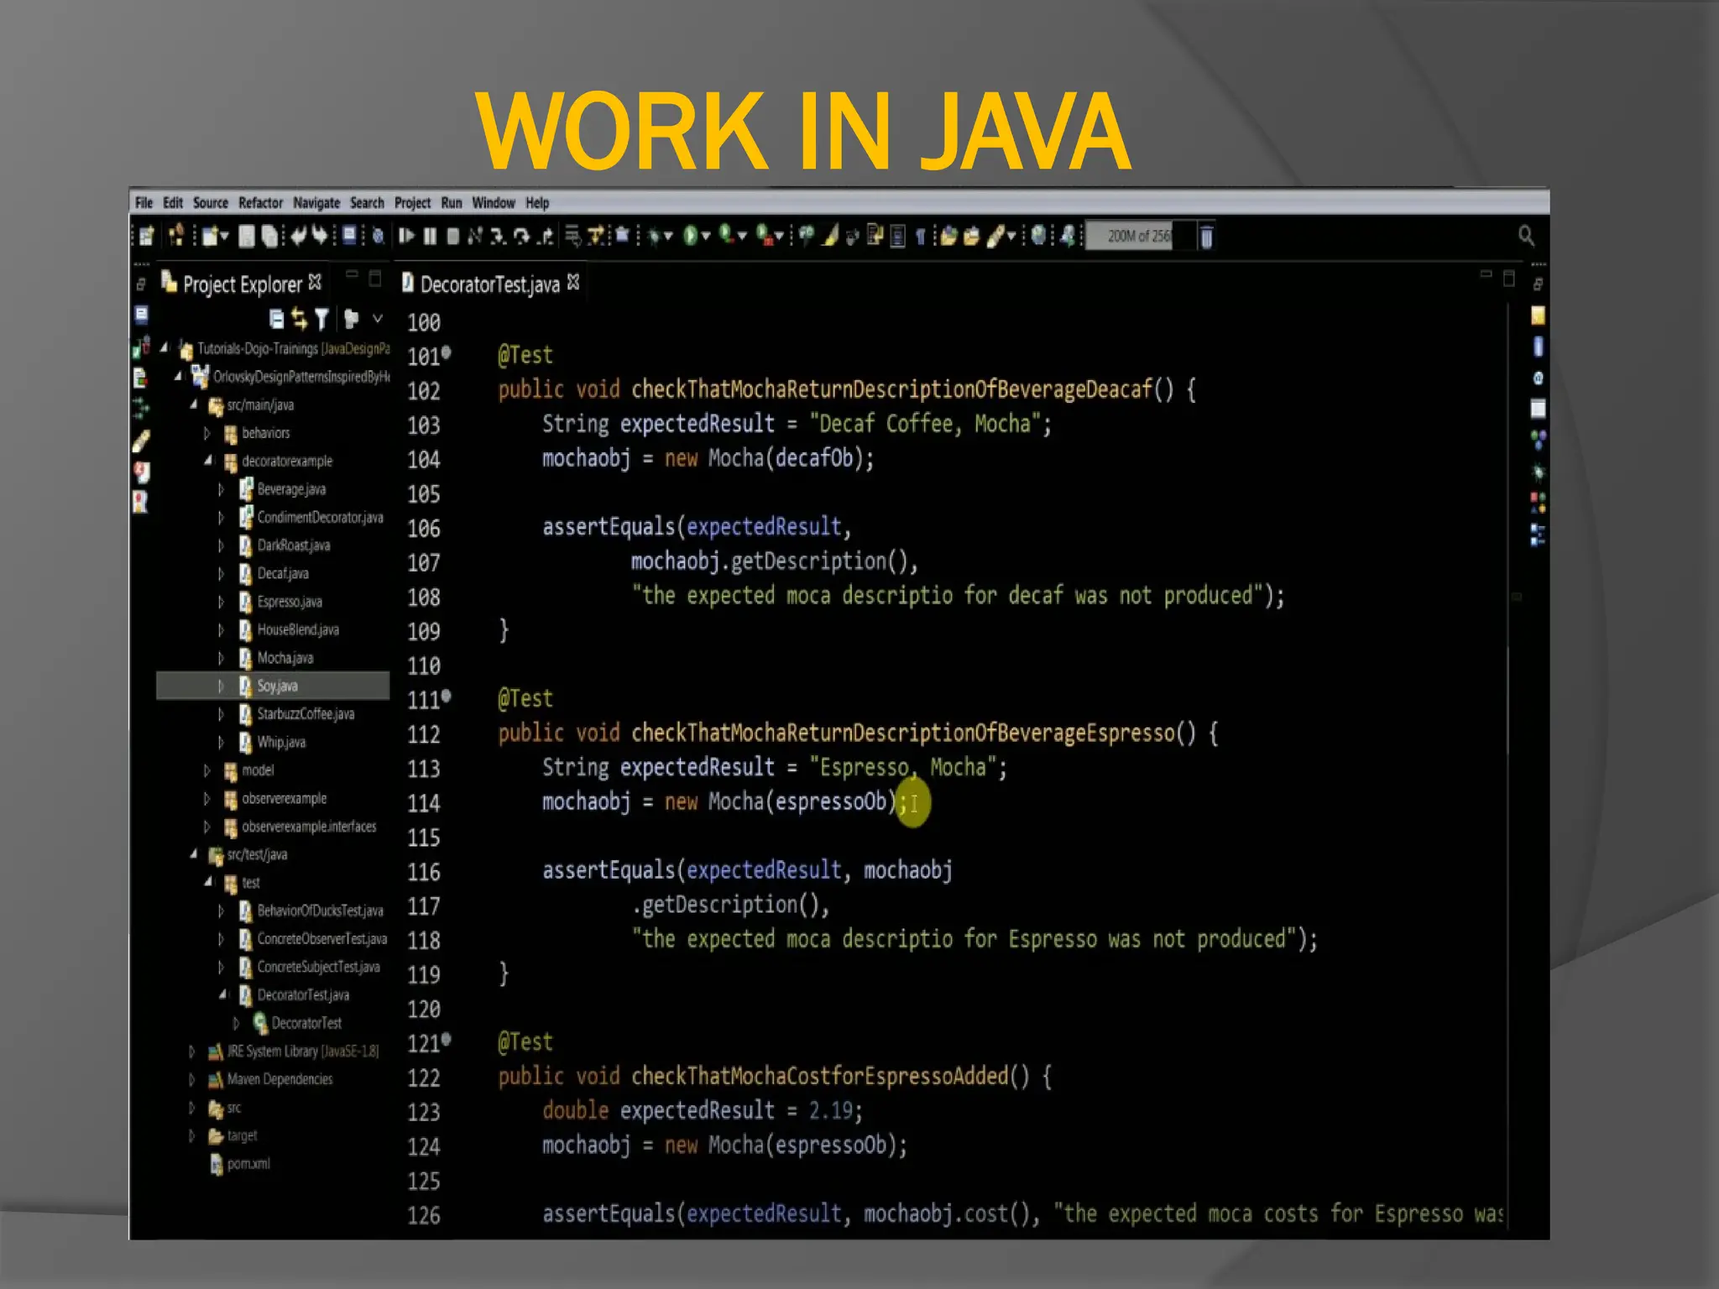Close the Project Explorer view
This screenshot has height=1289, width=1719.
315,282
